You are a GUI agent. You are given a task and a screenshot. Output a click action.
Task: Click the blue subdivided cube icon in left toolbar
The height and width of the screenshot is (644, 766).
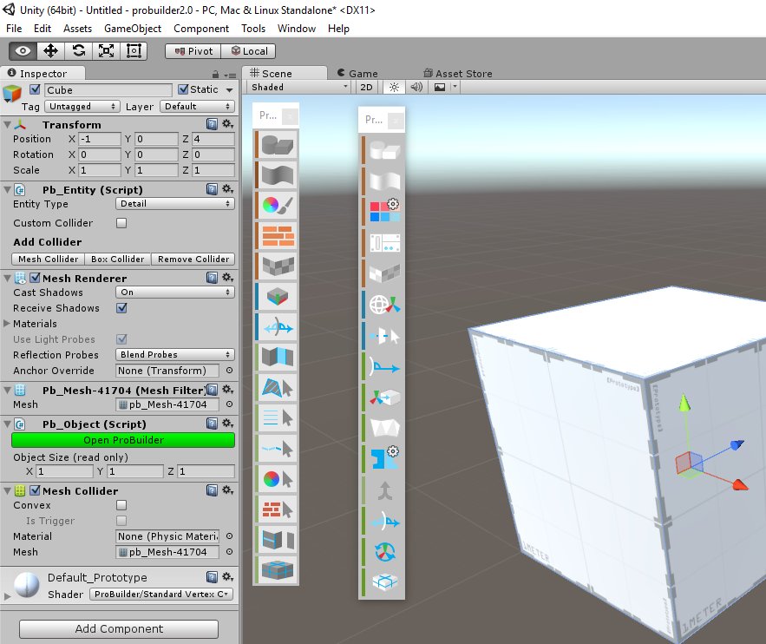[x=278, y=569]
